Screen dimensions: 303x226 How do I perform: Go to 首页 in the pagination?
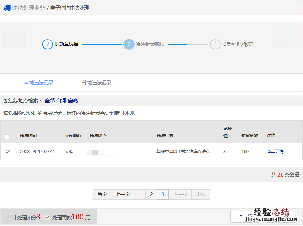[102, 194]
